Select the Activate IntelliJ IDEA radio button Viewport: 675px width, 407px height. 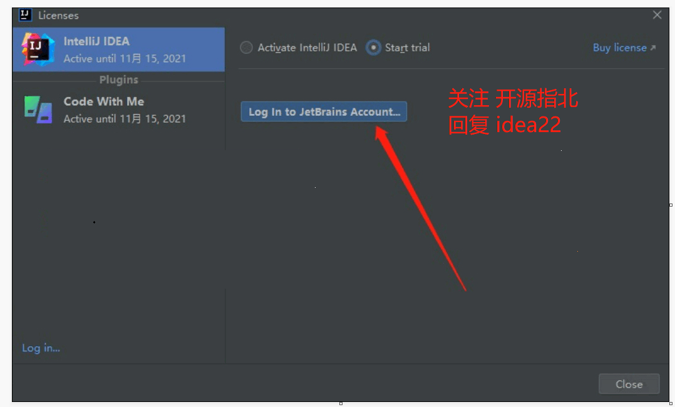coord(246,48)
